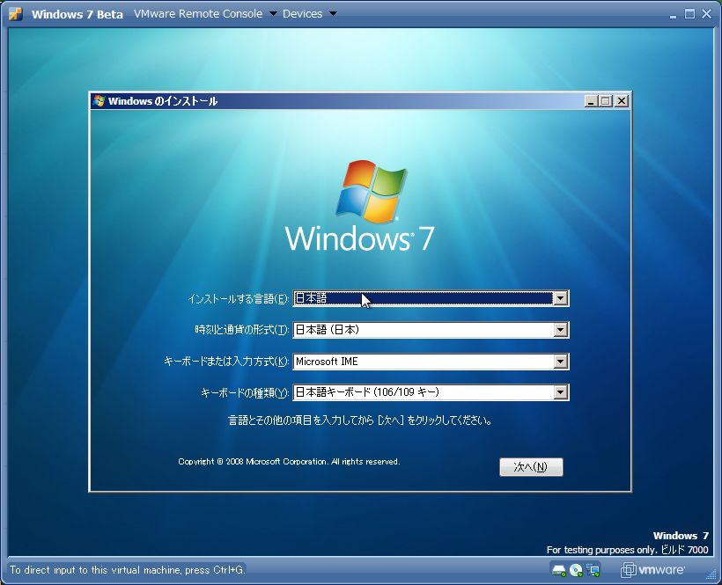Click the 次へ(N) button
The image size is (722, 585).
[531, 467]
